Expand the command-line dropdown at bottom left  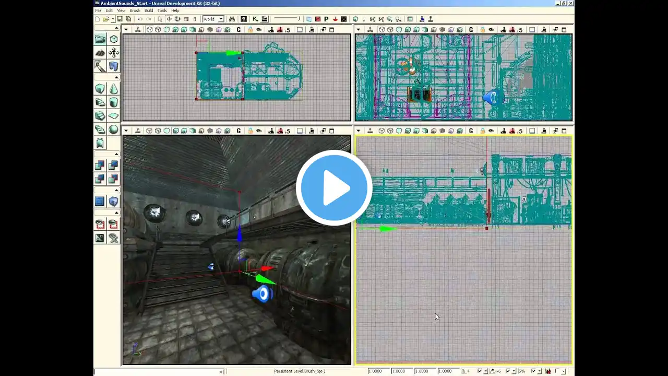pos(221,372)
